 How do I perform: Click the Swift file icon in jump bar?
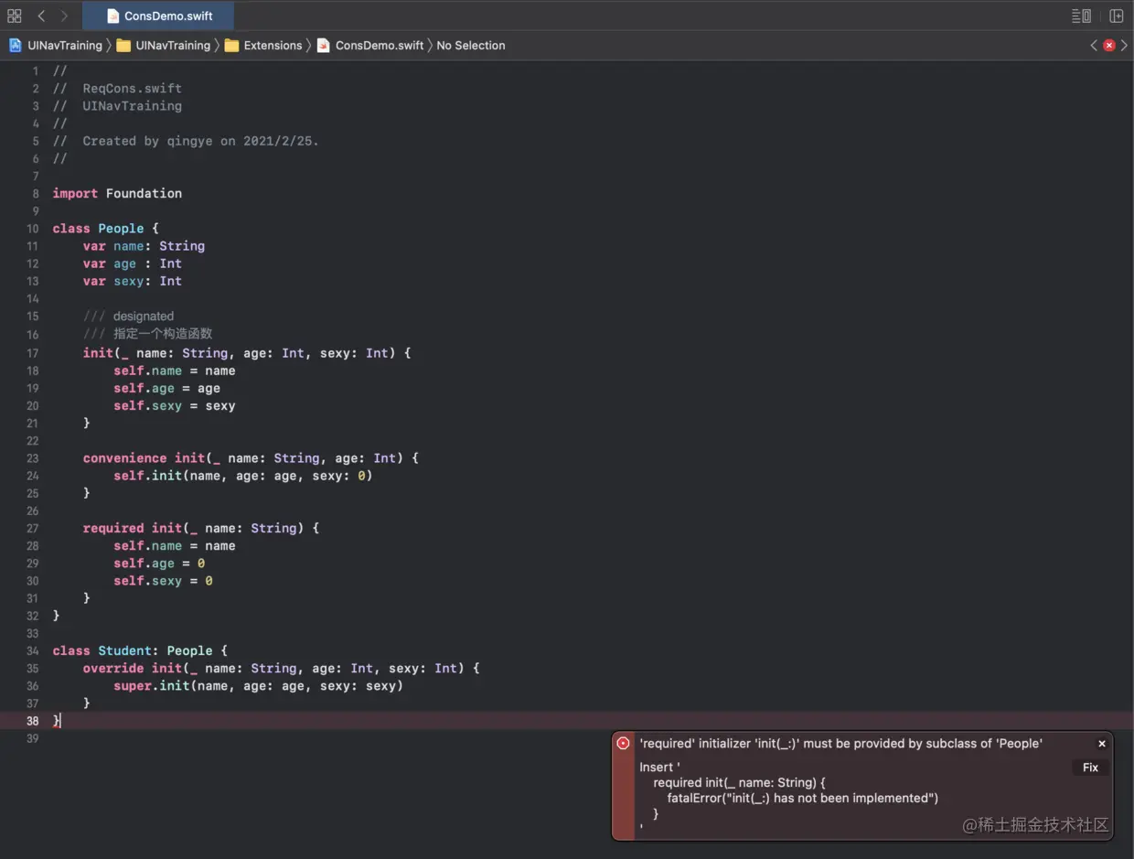[323, 45]
